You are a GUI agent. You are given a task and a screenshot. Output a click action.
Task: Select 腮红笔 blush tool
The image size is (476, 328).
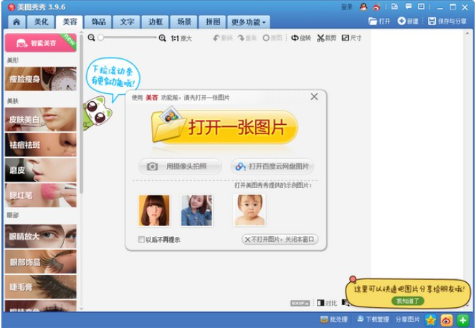41,195
